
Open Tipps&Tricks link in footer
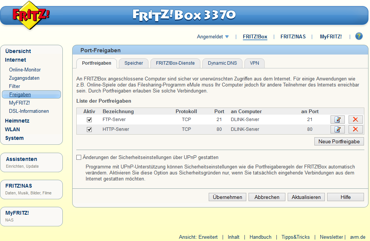296,237
